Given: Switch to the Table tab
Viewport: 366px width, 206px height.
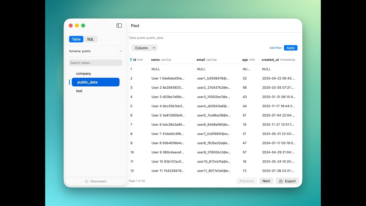Looking at the screenshot, I should [76, 39].
